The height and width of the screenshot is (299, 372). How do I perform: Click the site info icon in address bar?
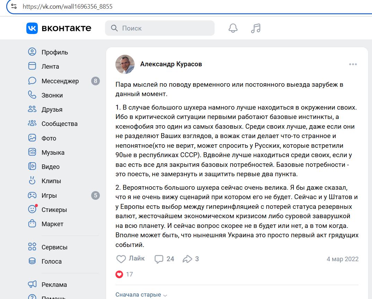coord(14,6)
